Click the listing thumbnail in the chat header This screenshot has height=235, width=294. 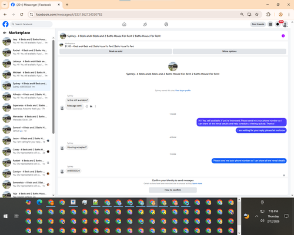click(x=63, y=36)
